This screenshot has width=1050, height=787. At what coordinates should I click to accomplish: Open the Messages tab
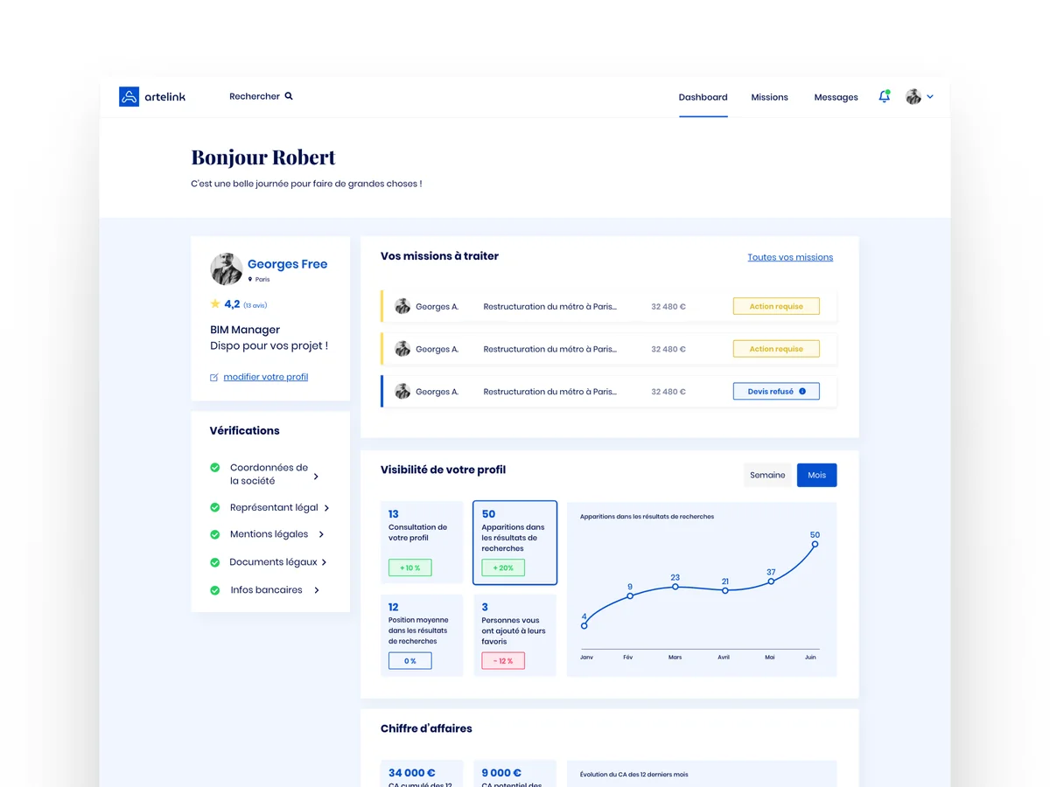(836, 97)
